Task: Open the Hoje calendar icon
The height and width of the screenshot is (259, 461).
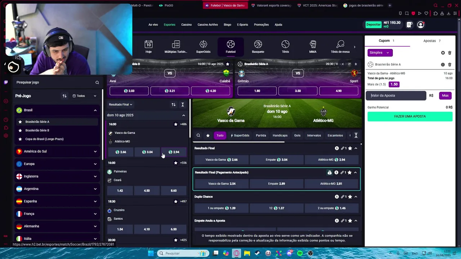Action: (x=148, y=47)
